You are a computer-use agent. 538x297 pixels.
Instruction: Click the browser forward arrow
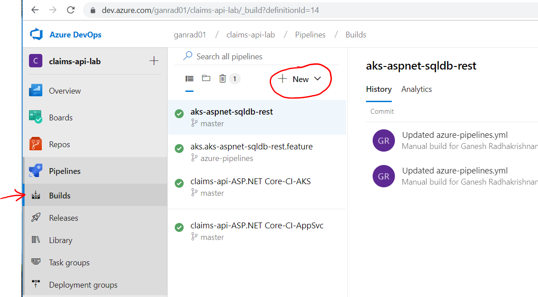53,9
